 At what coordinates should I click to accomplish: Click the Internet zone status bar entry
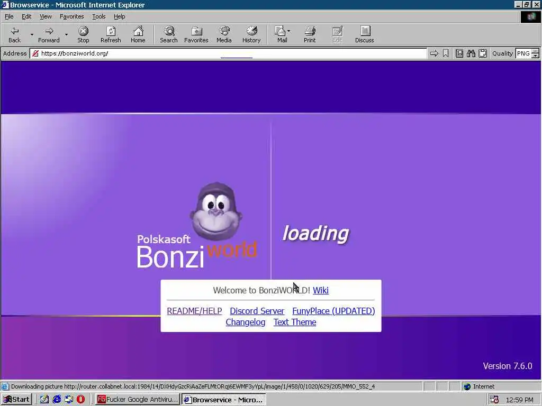(479, 386)
